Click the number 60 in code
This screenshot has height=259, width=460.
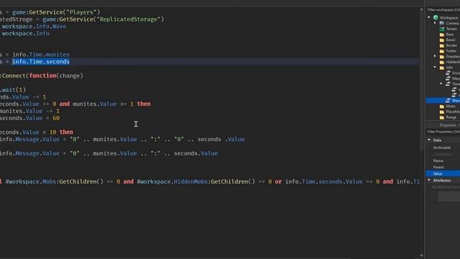56,118
